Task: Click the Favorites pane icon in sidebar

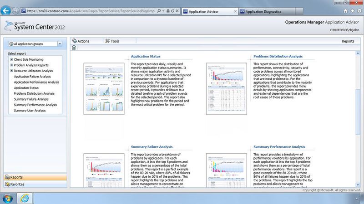Action: [x=7, y=185]
